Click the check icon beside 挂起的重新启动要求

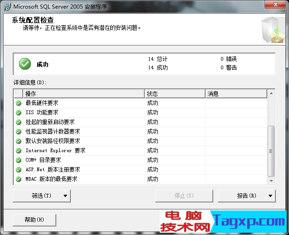[x=19, y=122]
